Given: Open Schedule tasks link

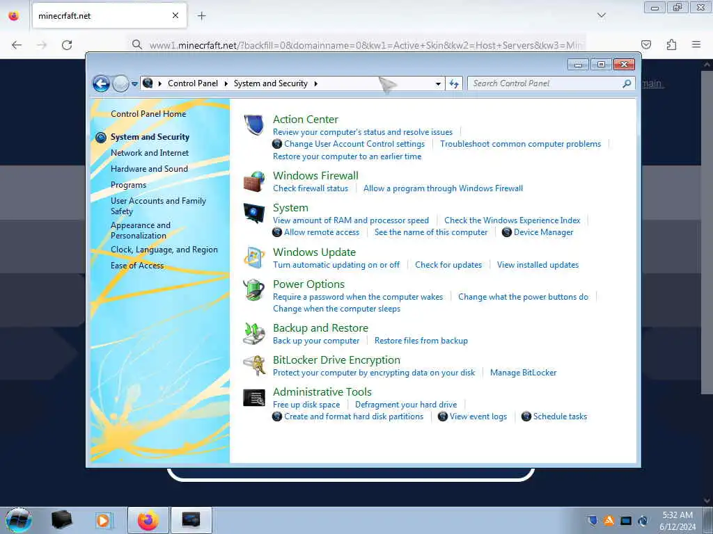Looking at the screenshot, I should (x=561, y=416).
